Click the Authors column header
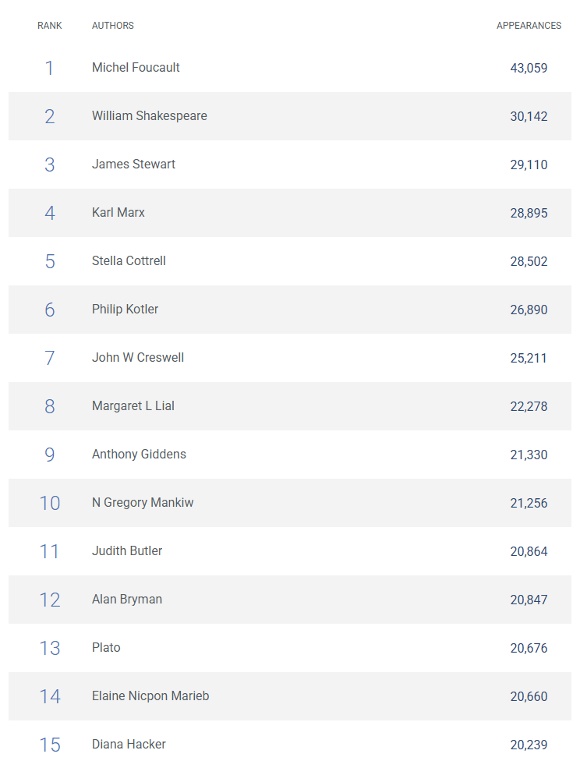 pos(113,26)
